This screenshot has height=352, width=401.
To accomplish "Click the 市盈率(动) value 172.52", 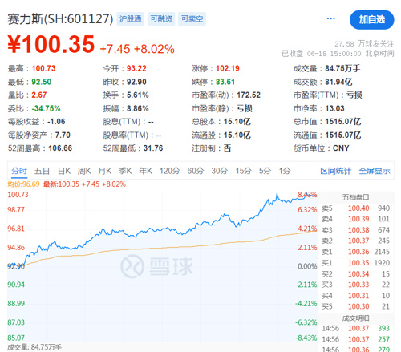I will (249, 95).
